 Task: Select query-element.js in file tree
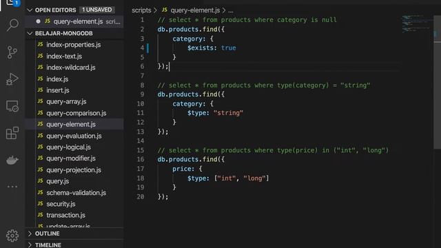[x=74, y=124]
